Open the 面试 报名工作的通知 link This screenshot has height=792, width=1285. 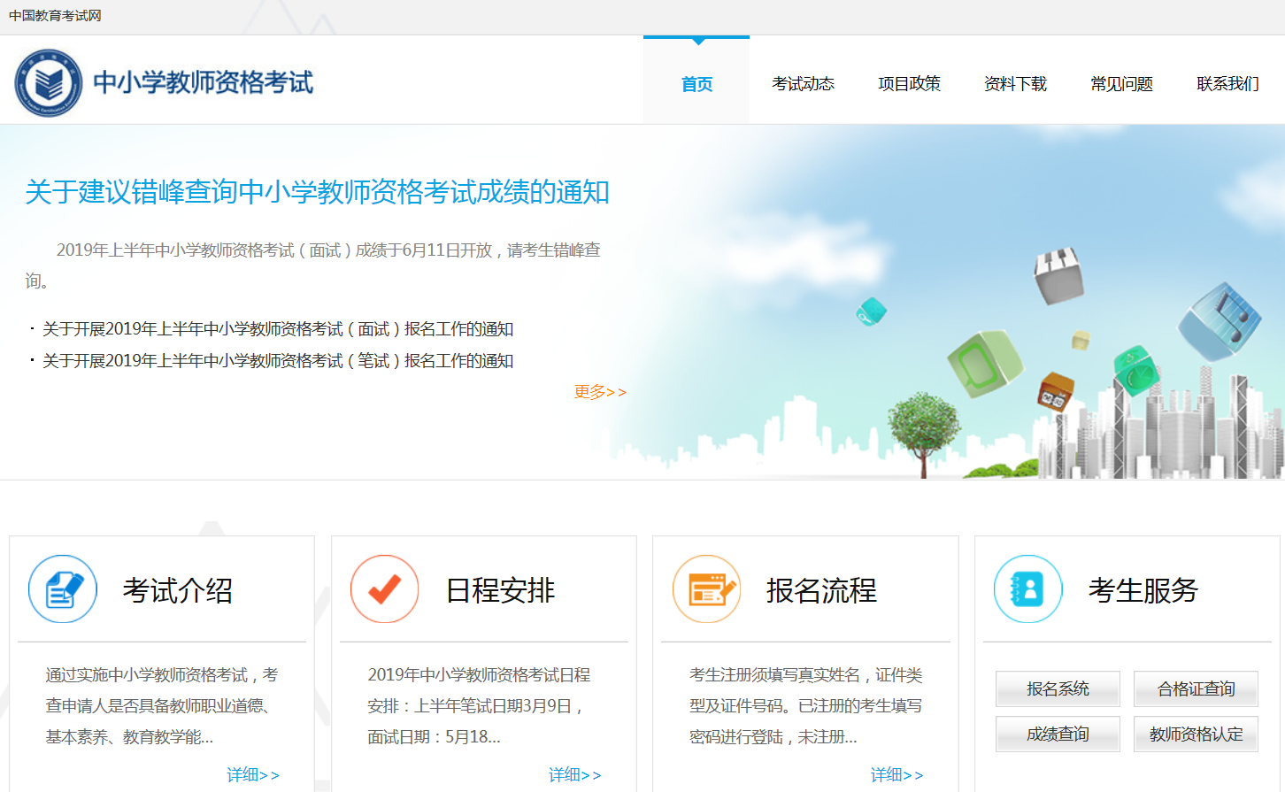point(278,329)
